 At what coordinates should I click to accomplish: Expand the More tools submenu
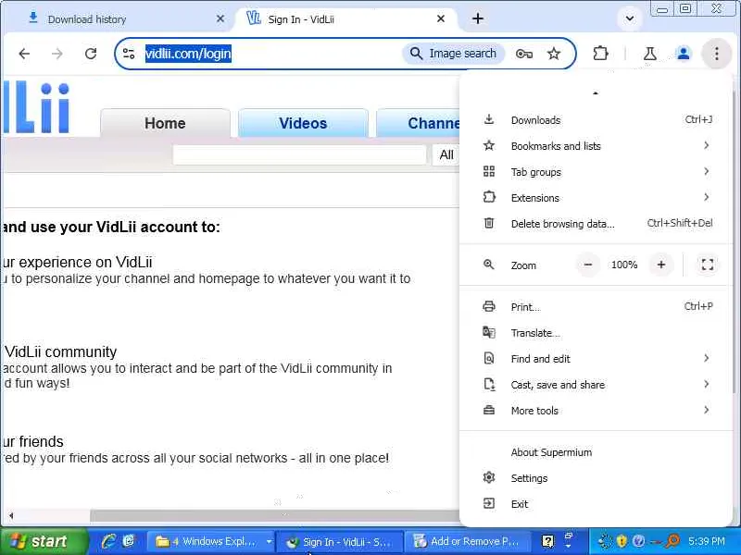click(x=597, y=411)
